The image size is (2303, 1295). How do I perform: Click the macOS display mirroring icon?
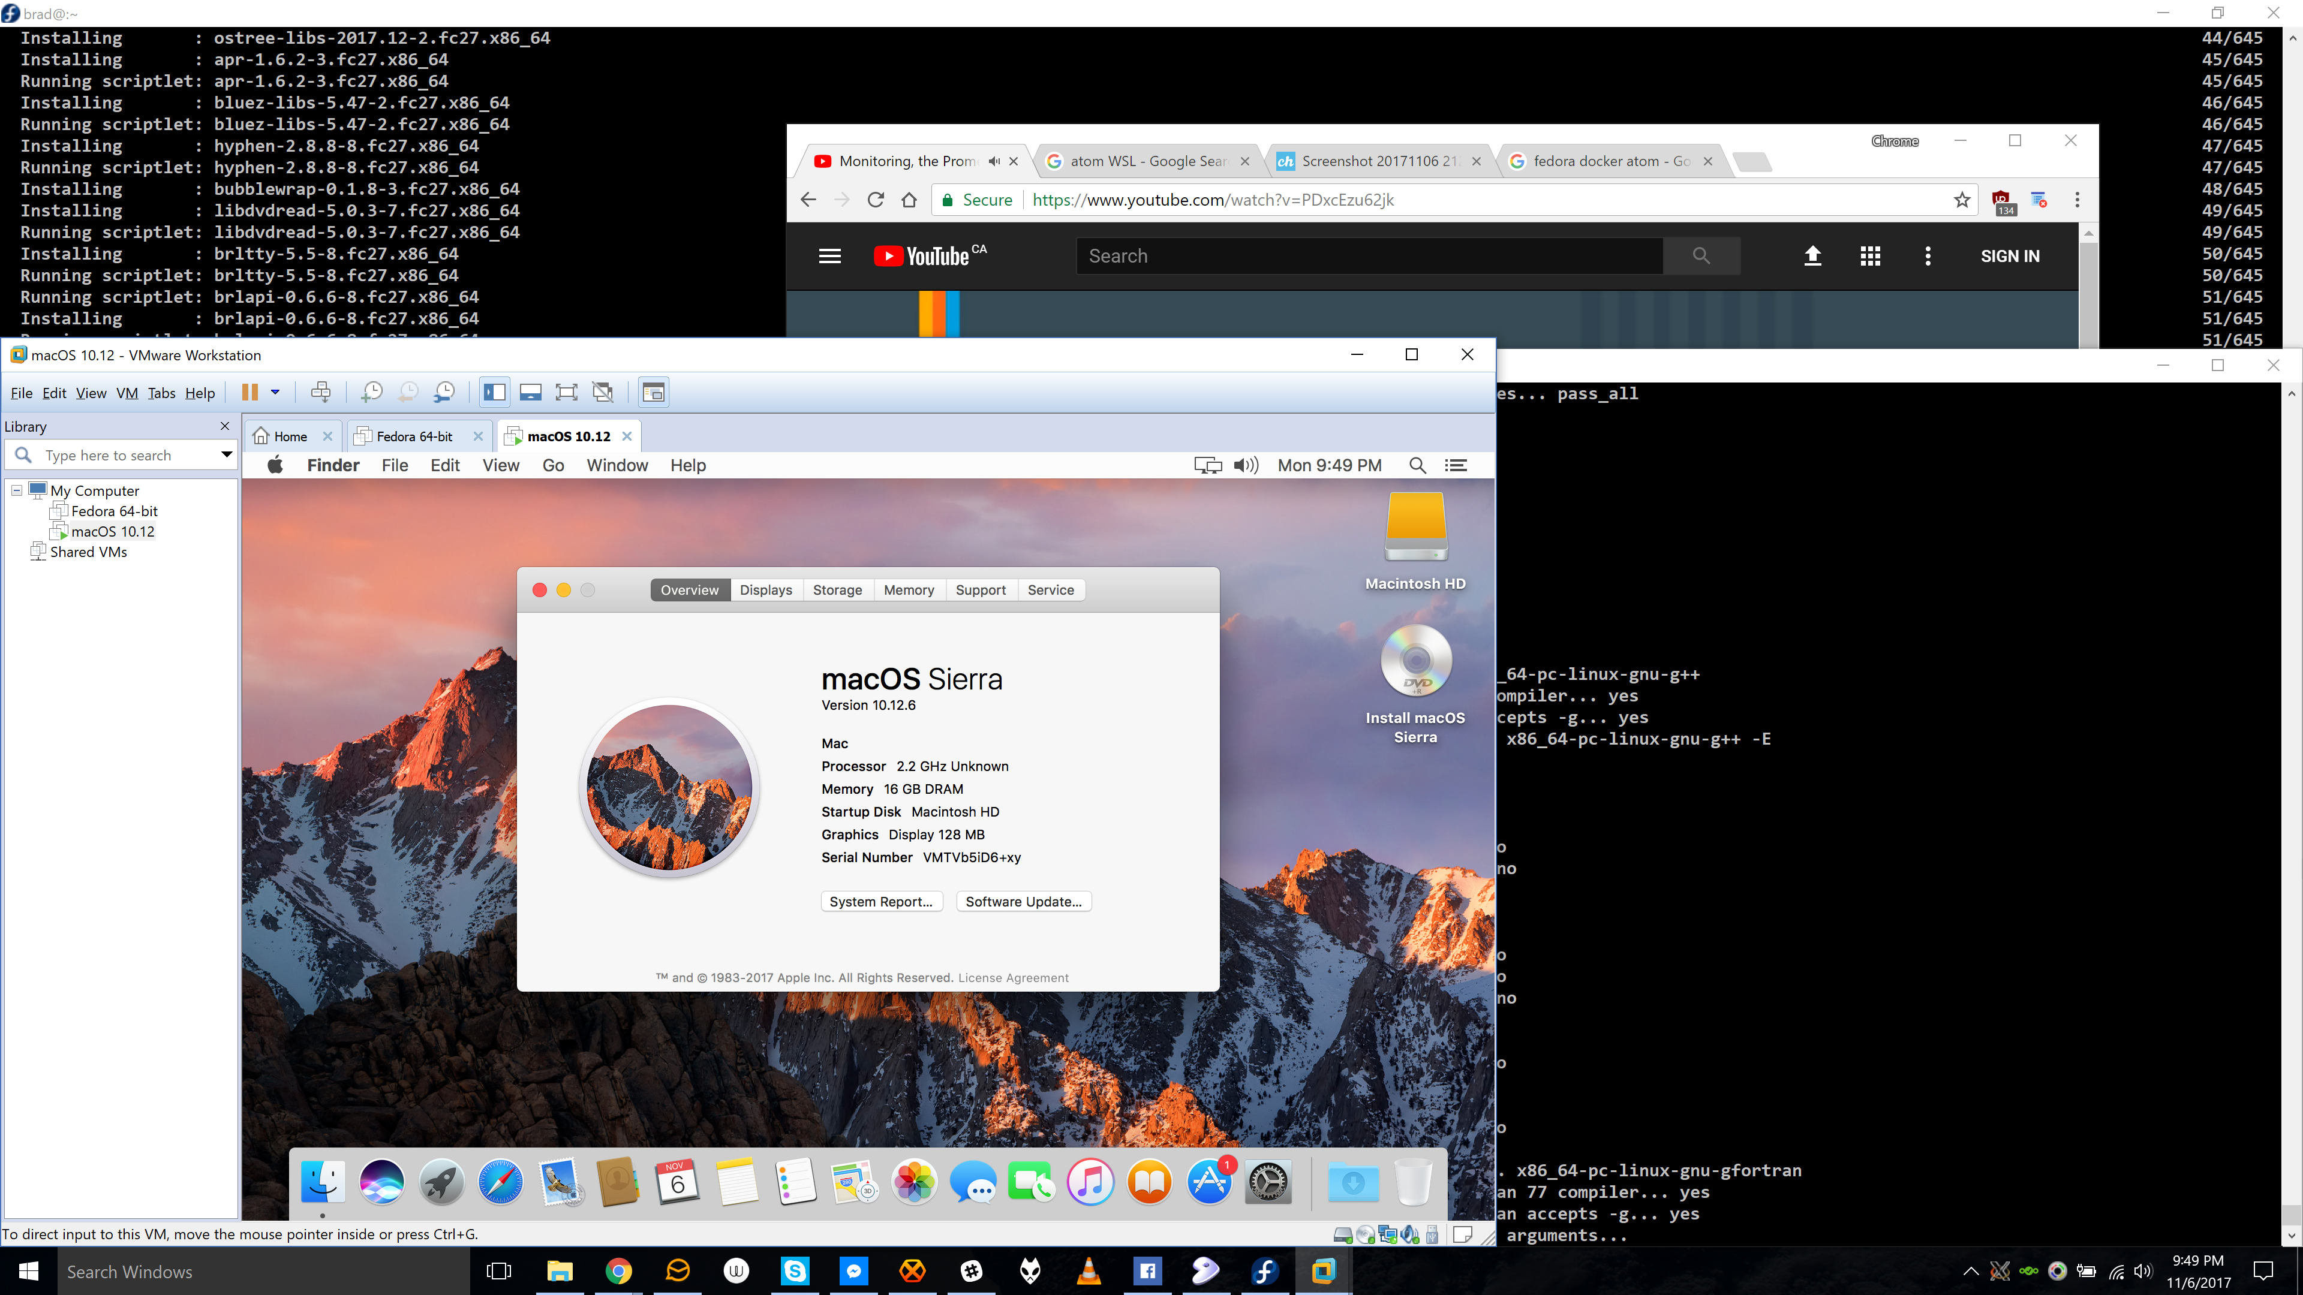(x=1208, y=465)
